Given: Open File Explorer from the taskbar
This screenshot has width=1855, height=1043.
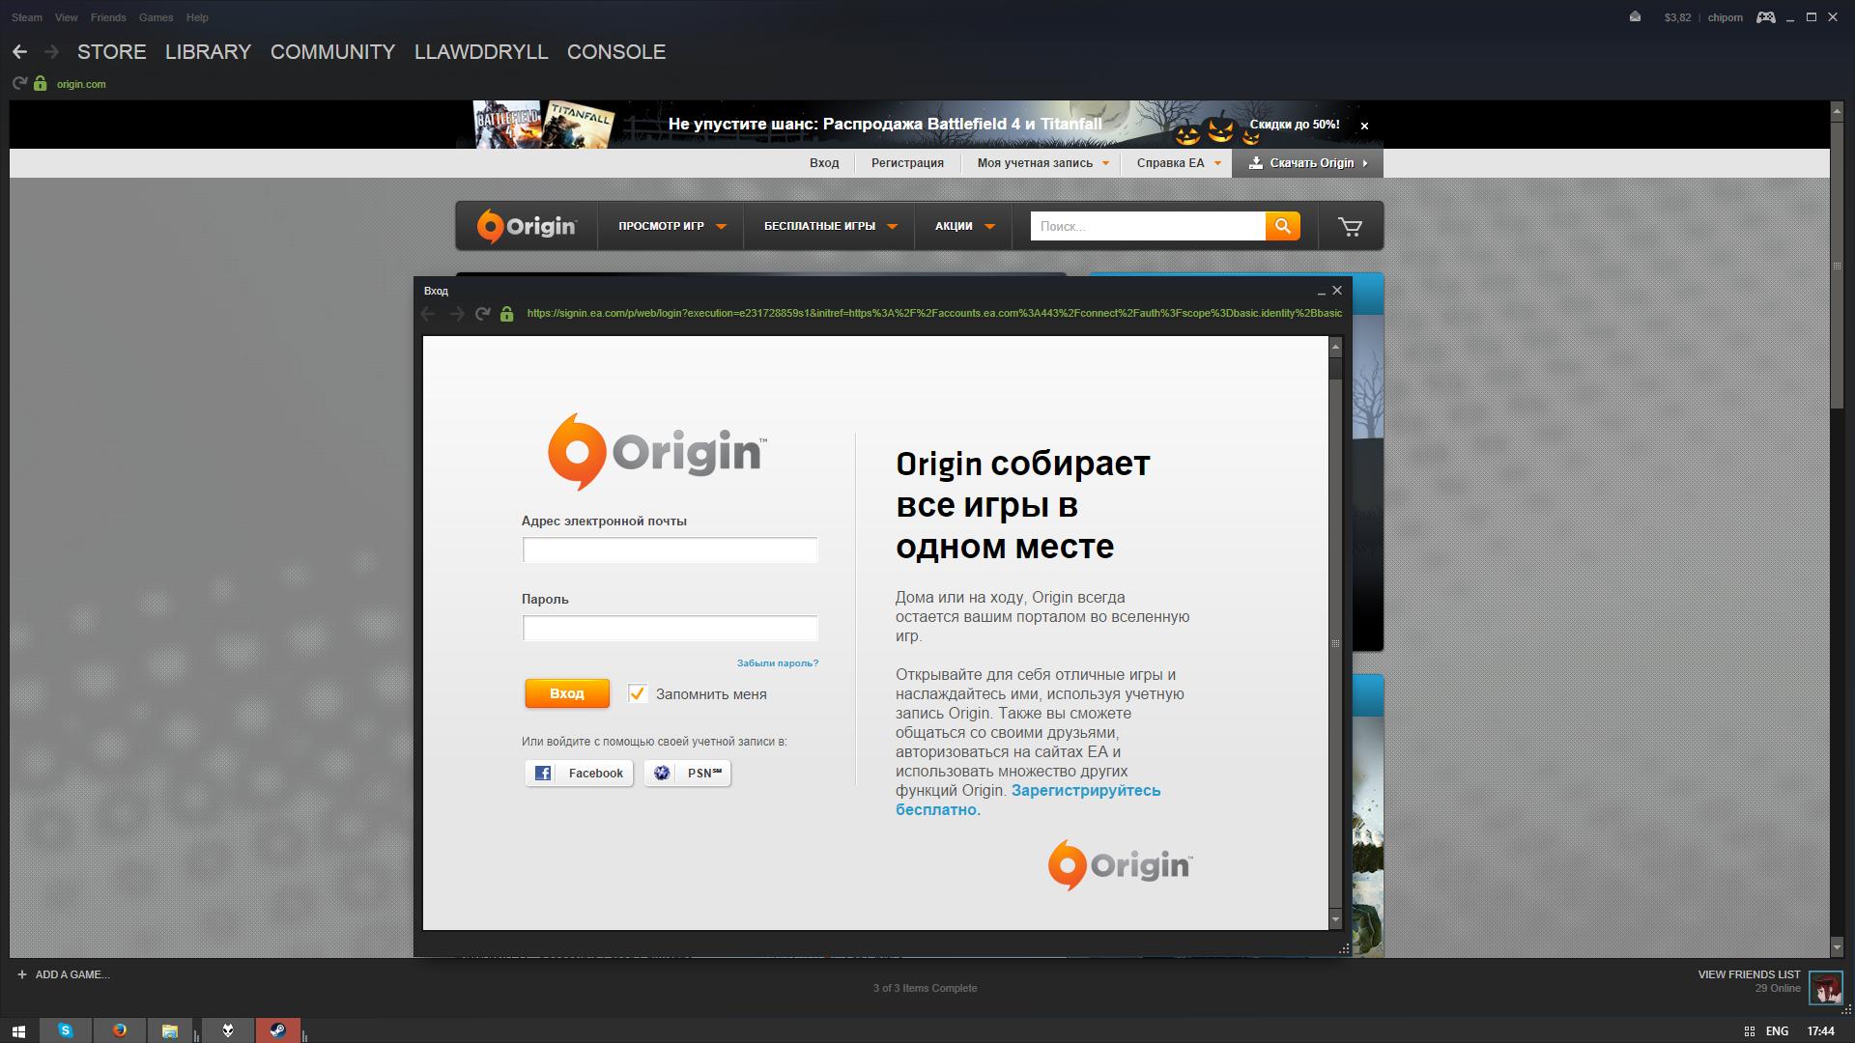Looking at the screenshot, I should (x=169, y=1030).
